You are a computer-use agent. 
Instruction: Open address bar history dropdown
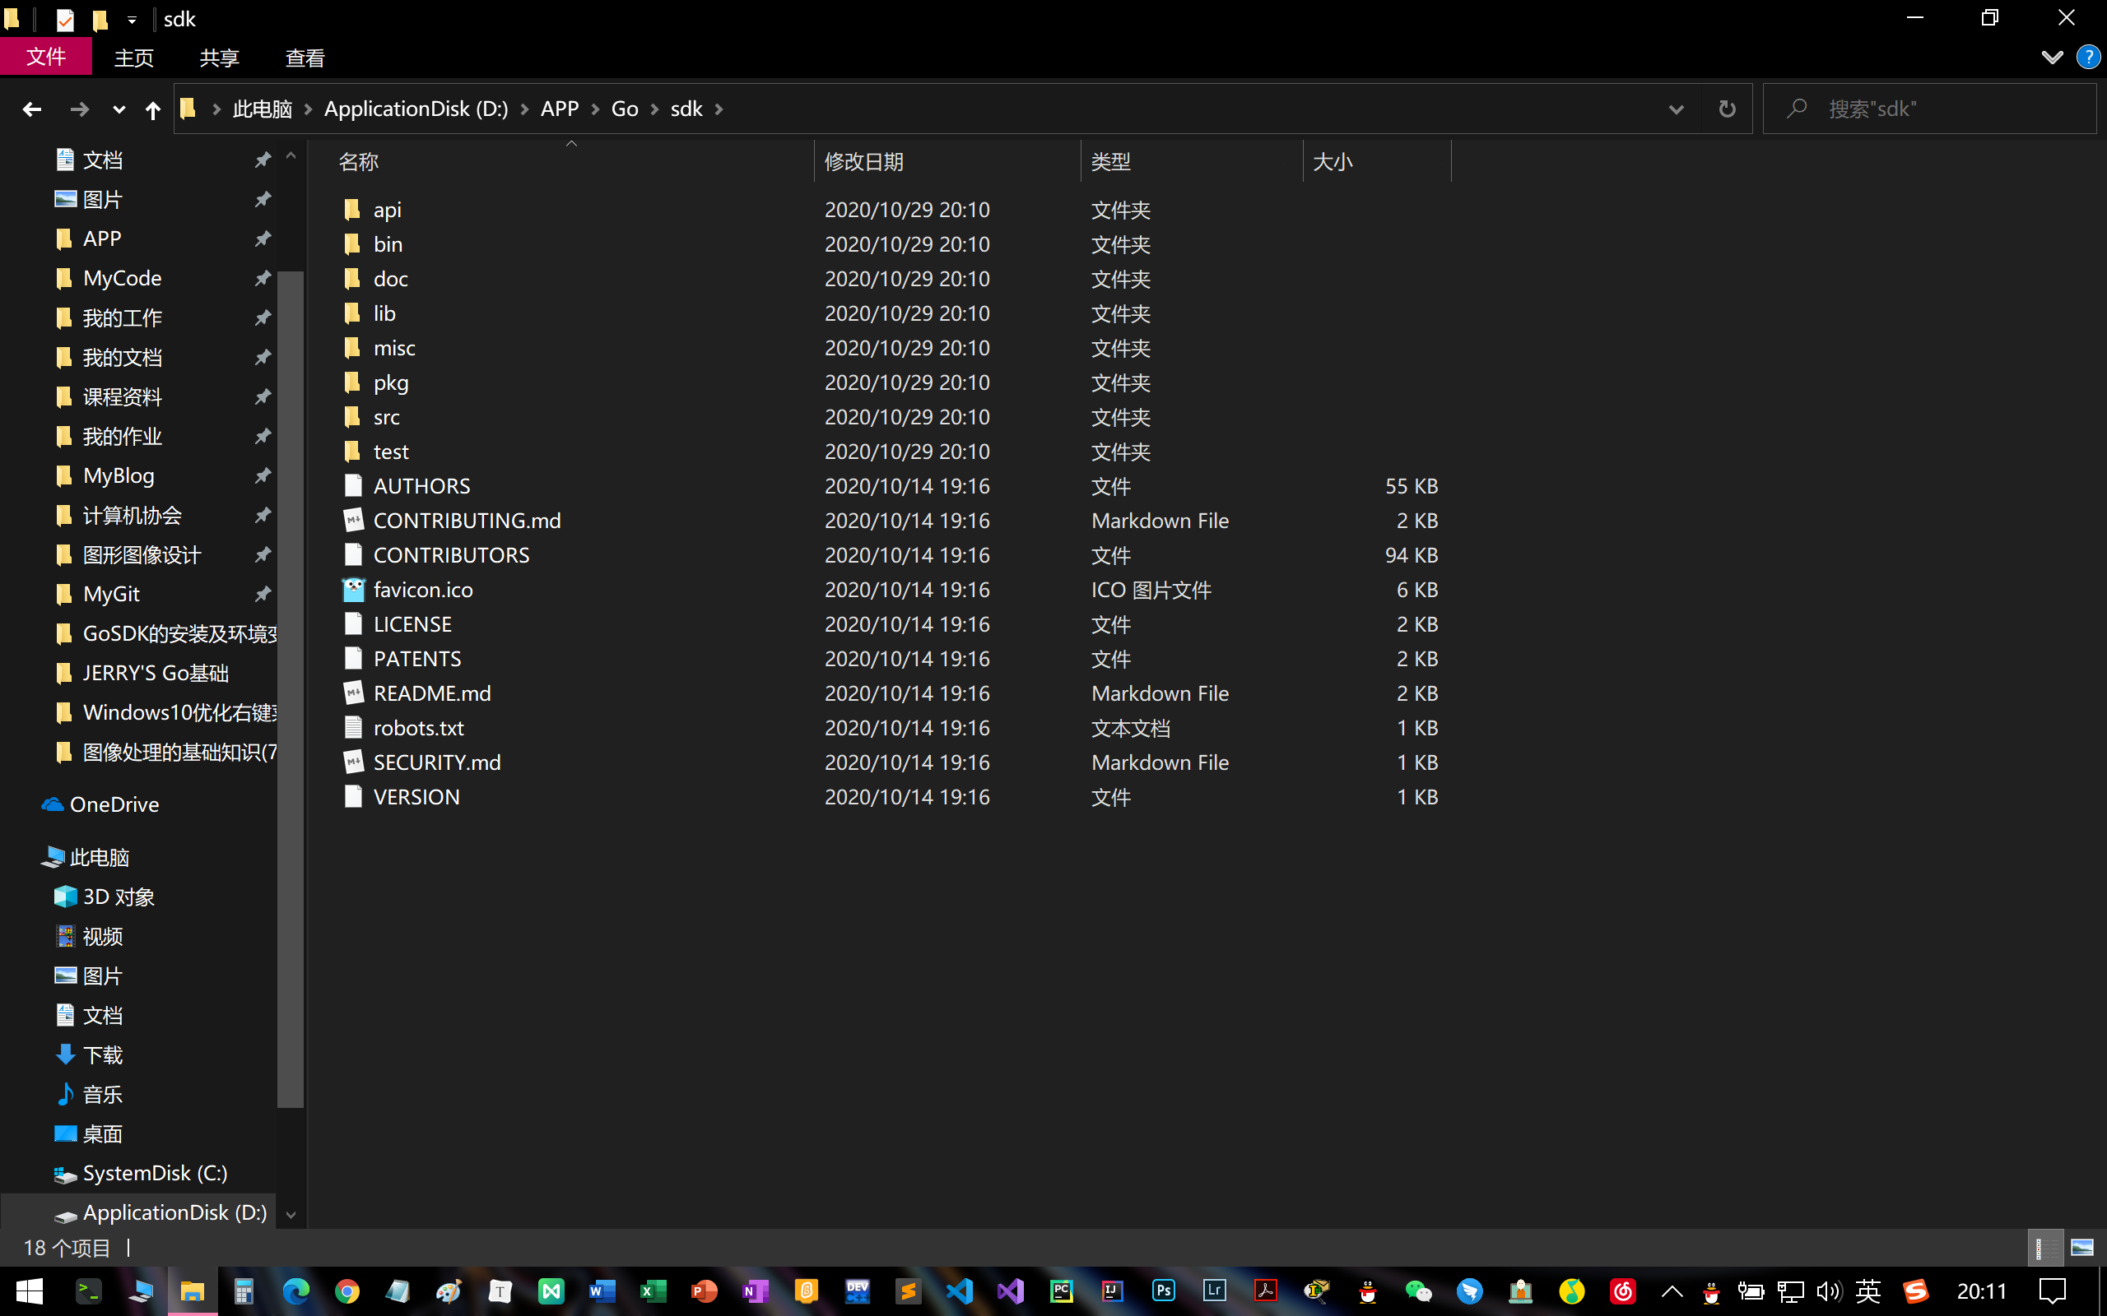(1676, 109)
